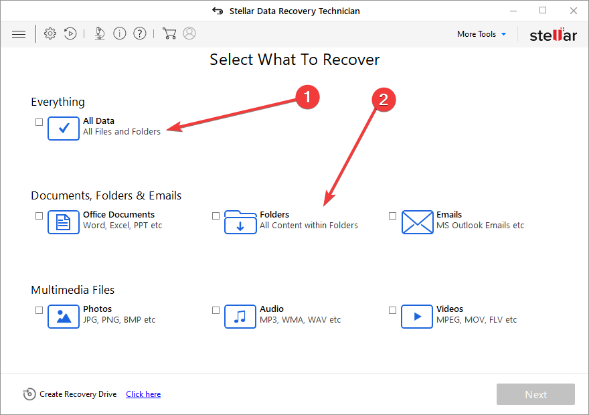Follow the Click here link
The image size is (589, 415).
(x=143, y=394)
